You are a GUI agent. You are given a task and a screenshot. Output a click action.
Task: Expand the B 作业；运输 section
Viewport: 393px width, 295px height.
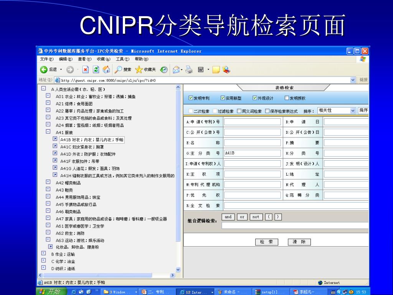point(44,254)
